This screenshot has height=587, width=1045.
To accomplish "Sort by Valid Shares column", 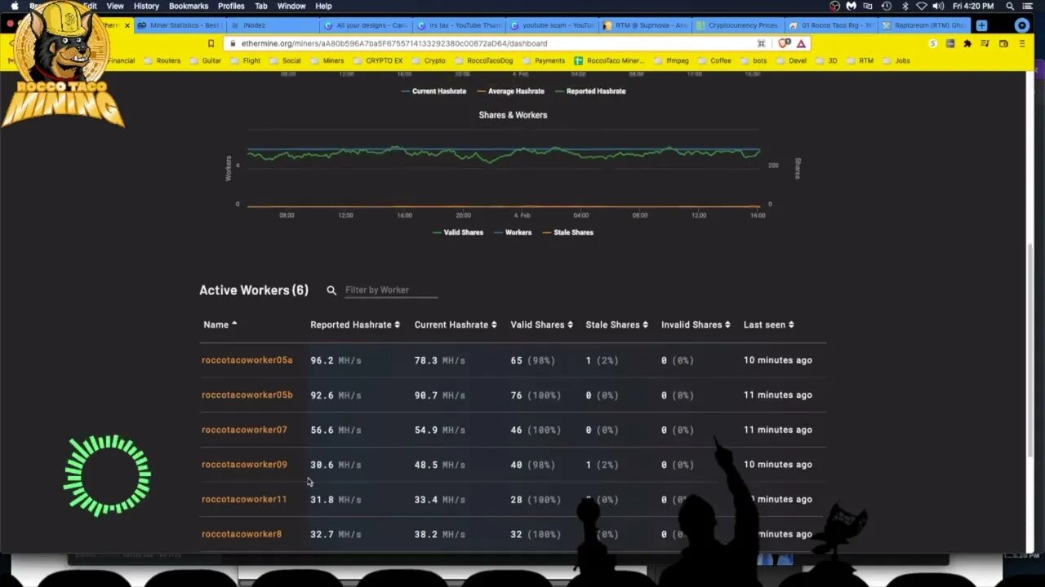I will (x=541, y=324).
